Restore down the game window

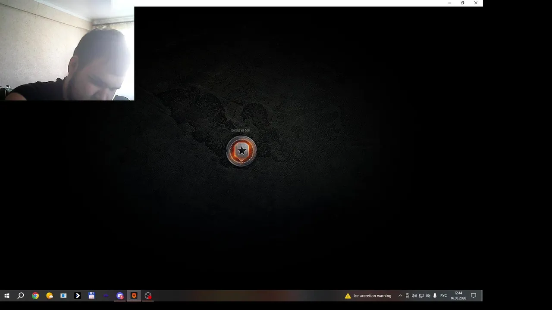(x=462, y=3)
